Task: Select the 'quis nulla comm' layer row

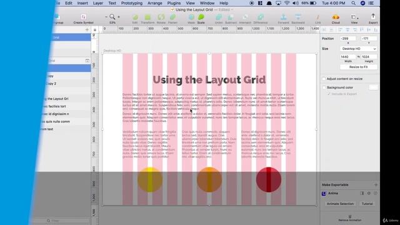Action: point(66,122)
